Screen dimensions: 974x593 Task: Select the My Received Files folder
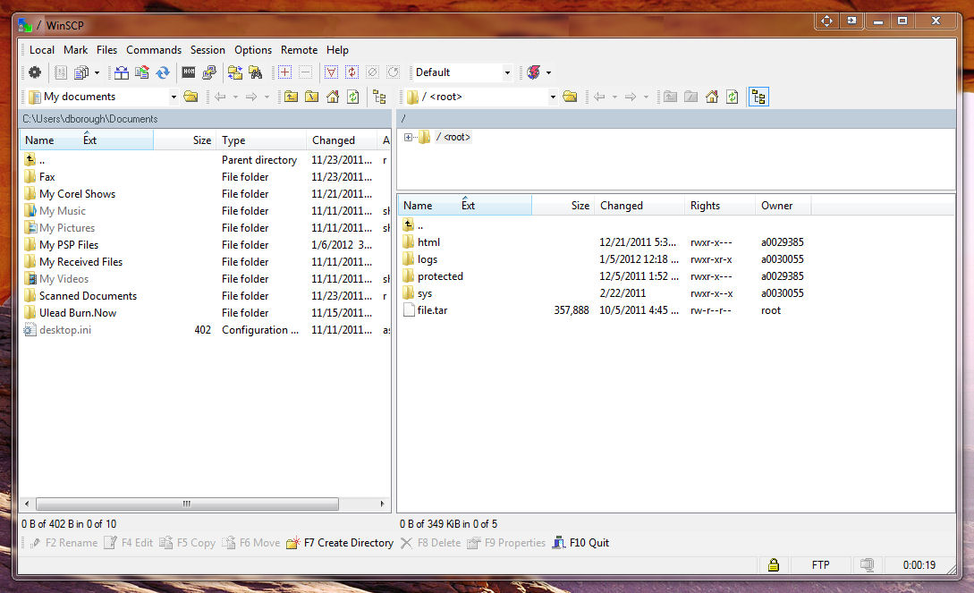click(80, 262)
